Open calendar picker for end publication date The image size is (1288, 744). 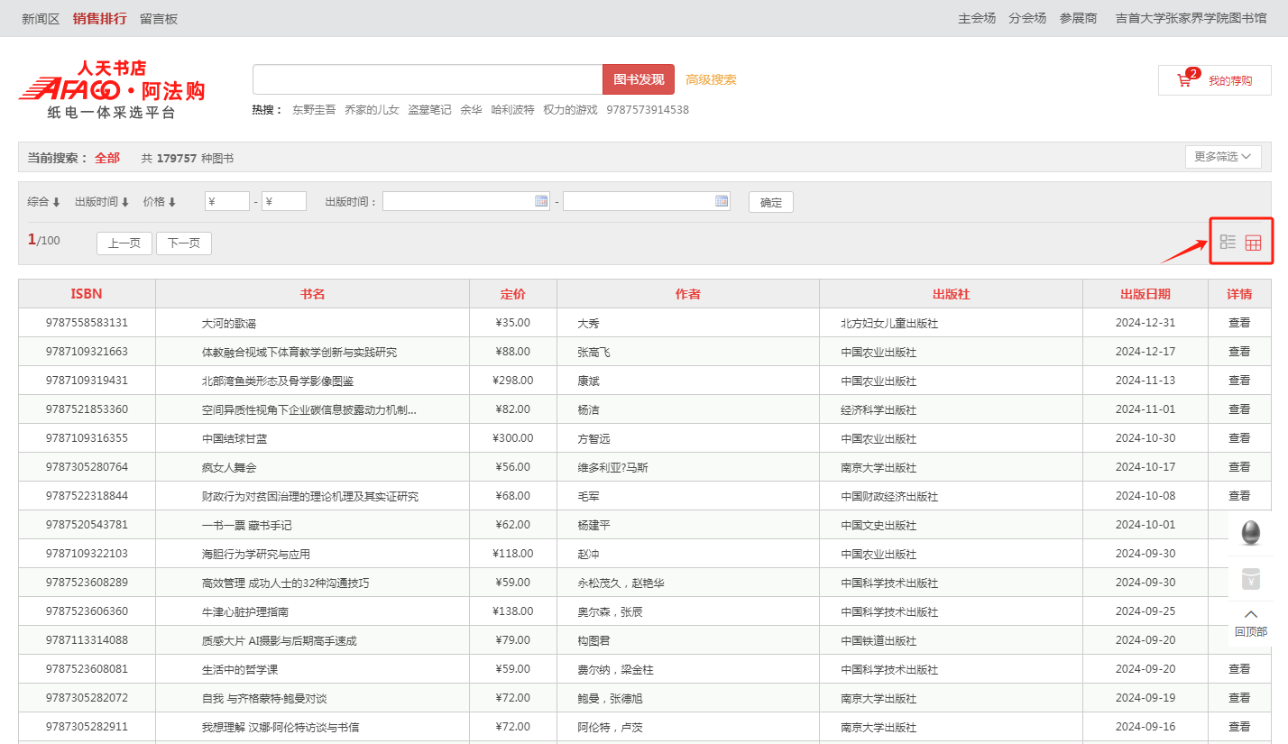click(x=722, y=201)
